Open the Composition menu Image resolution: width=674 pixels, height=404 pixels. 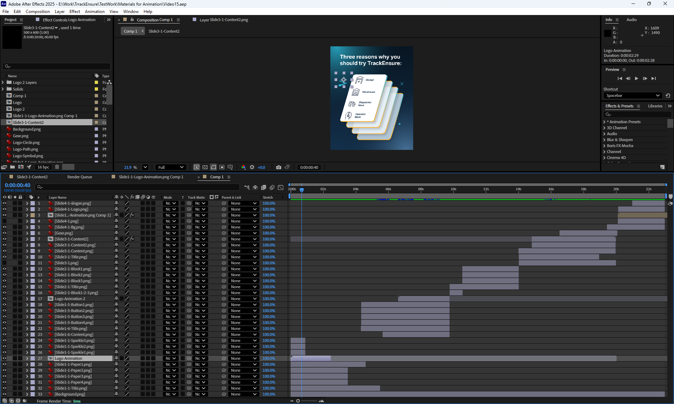tap(38, 11)
